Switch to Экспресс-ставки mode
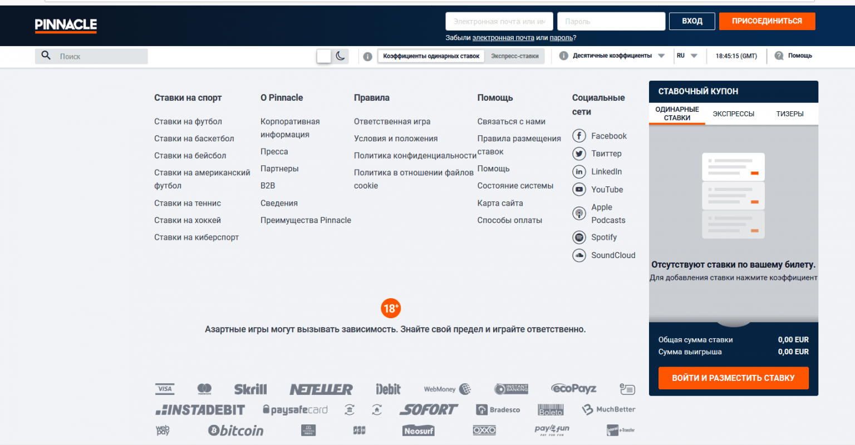Screen dimensions: 855x445 point(515,56)
